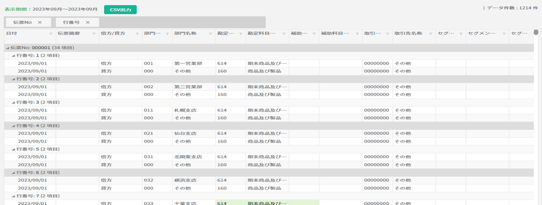The height and width of the screenshot is (205, 542).
Task: Collapse group 行番号: 4
Action: tap(13, 126)
